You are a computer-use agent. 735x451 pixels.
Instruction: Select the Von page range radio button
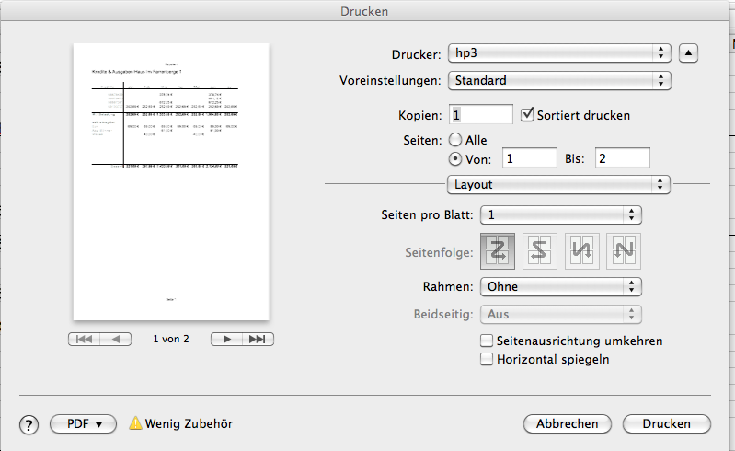point(455,159)
